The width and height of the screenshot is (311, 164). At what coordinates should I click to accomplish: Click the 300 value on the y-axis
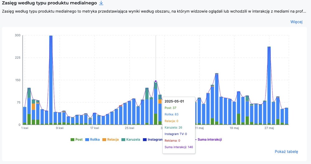tap(17, 35)
